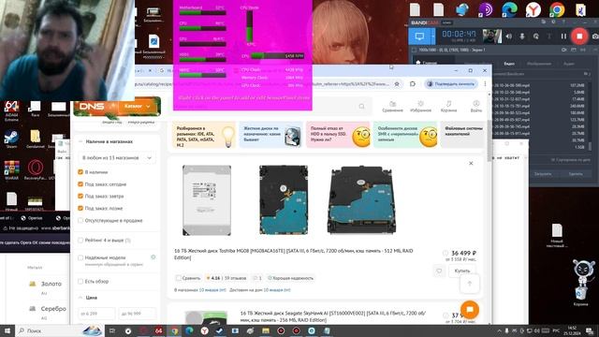The width and height of the screenshot is (599, 337).
Task: Click first Toshiba drive front image thumbnail
Action: tap(207, 200)
